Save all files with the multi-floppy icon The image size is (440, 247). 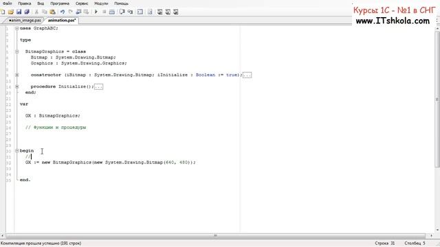pyautogui.click(x=27, y=12)
